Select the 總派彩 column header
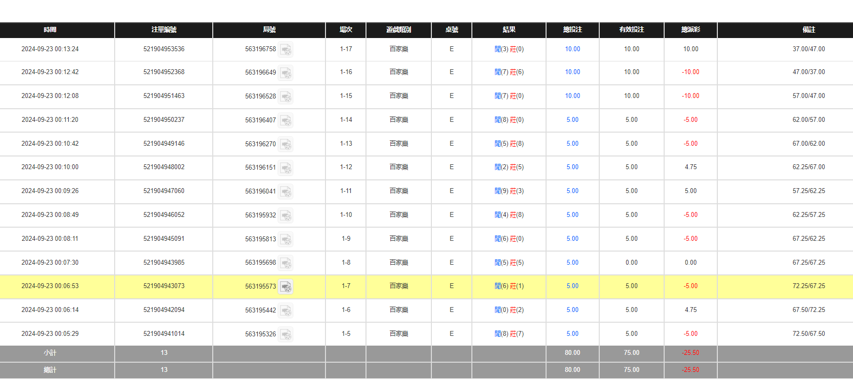 click(691, 30)
